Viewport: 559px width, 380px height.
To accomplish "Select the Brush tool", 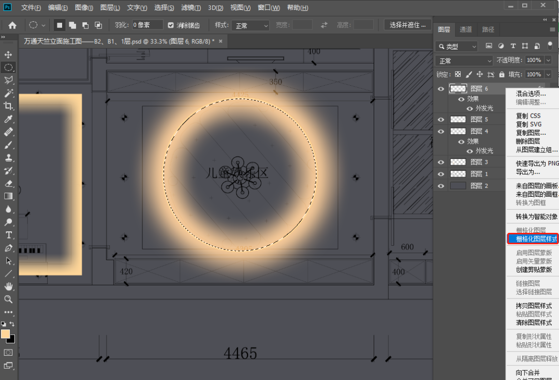I will coord(8,145).
